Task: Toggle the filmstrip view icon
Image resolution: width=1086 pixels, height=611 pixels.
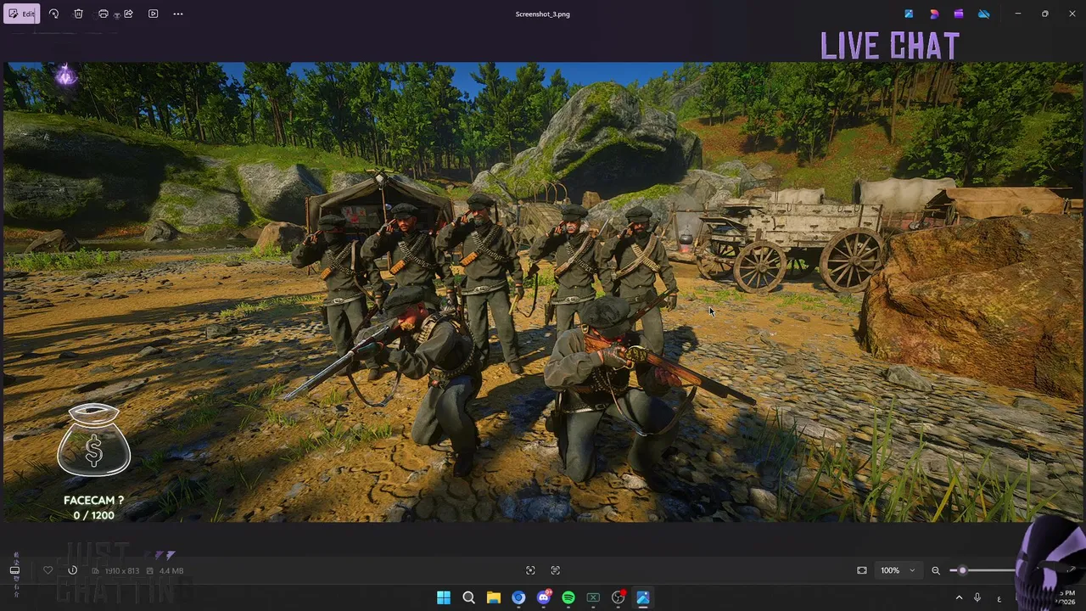Action: (x=14, y=570)
